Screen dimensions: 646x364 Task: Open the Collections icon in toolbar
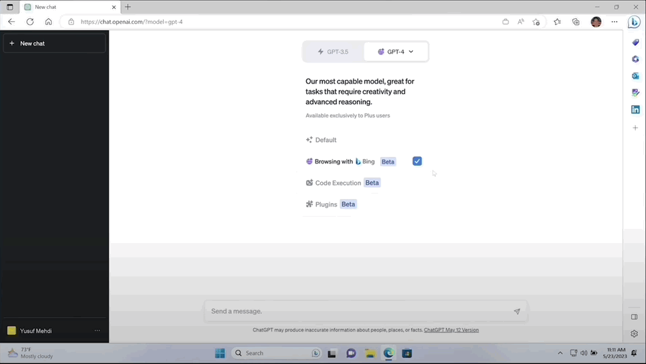click(x=576, y=22)
